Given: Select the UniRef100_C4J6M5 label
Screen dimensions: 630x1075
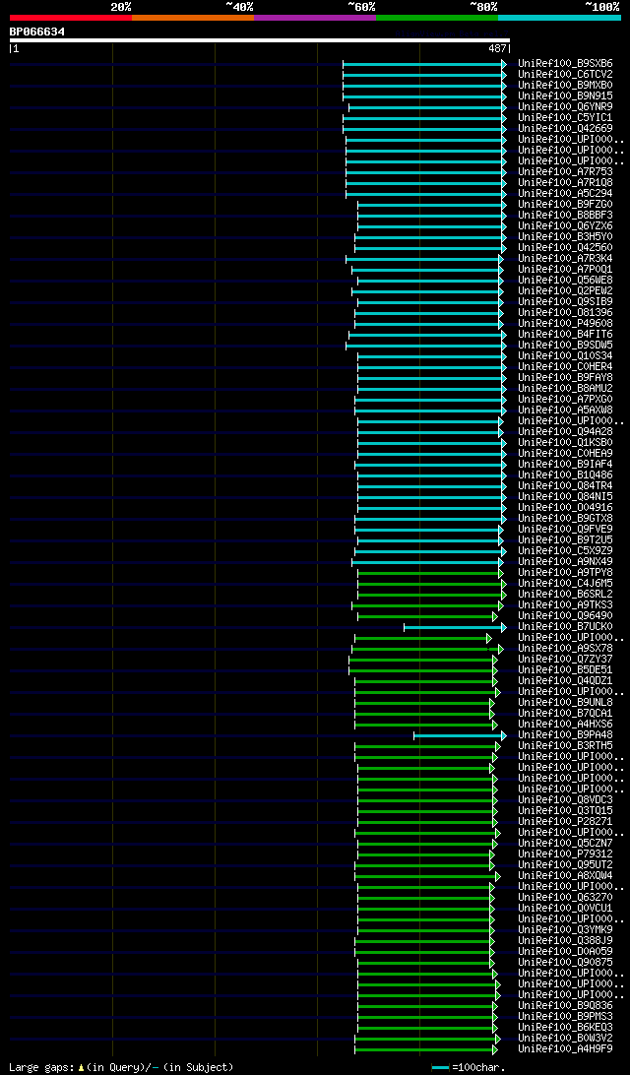Looking at the screenshot, I should click(x=566, y=584).
